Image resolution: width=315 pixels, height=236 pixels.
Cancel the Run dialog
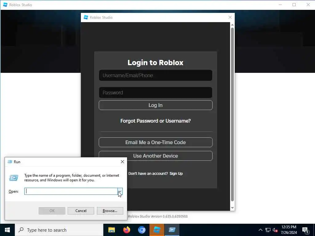pyautogui.click(x=81, y=211)
